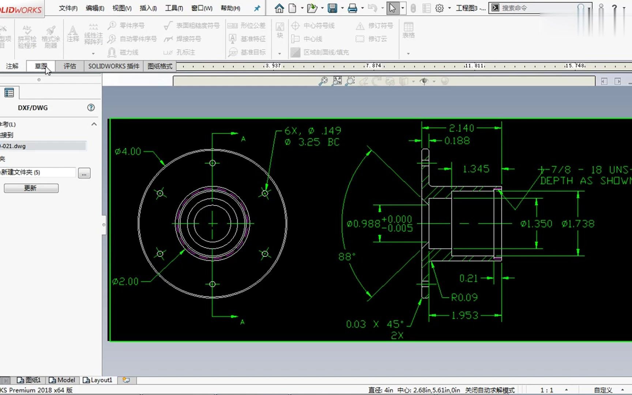Image resolution: width=632 pixels, height=395 pixels.
Task: Click the Surface Finish (表面粗糙度符号) tool
Action: [x=192, y=25]
